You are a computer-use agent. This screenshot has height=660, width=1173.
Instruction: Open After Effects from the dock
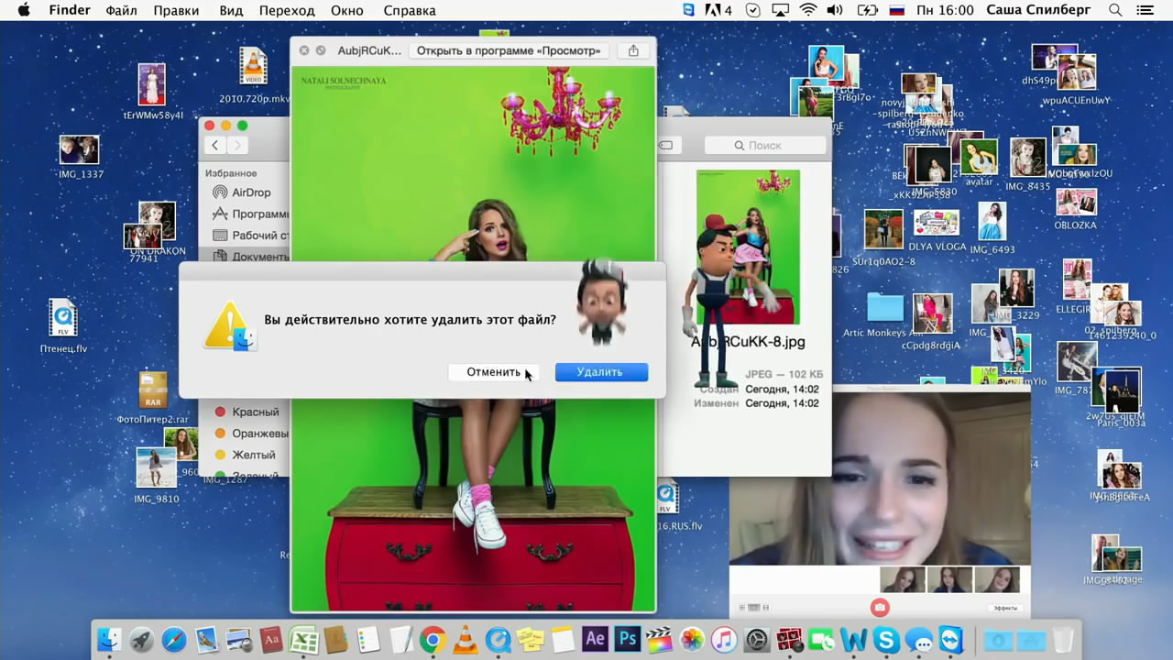(594, 639)
